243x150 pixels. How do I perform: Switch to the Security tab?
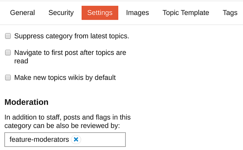(x=61, y=13)
